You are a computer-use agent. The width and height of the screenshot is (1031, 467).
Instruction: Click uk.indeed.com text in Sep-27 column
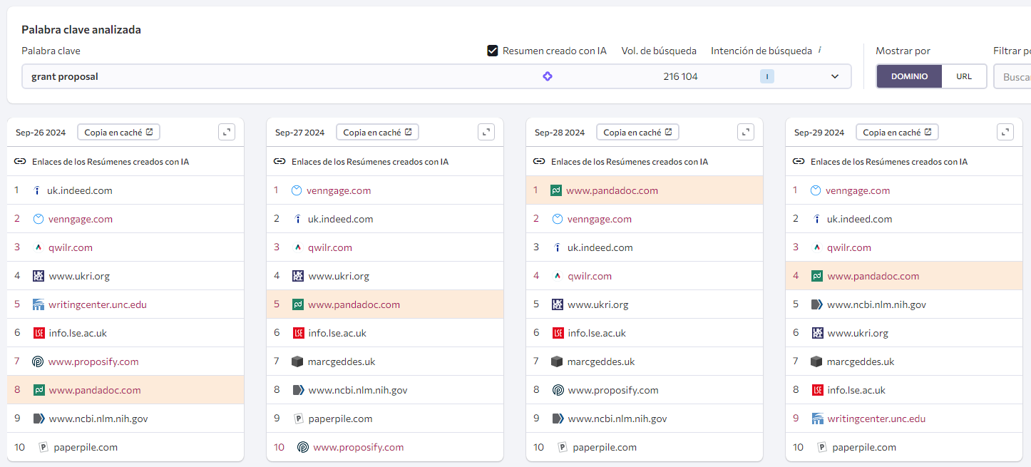(x=341, y=219)
